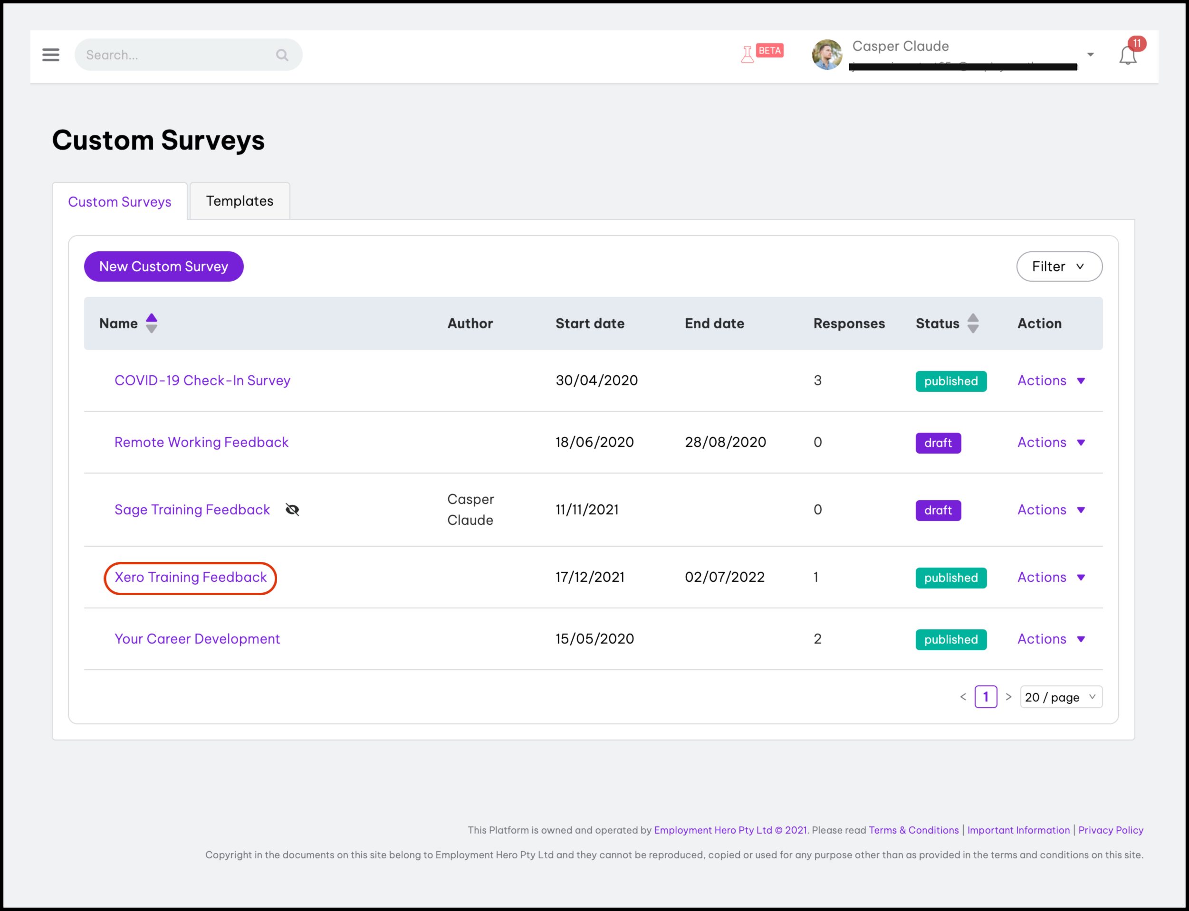The image size is (1189, 911).
Task: Click Casper Claude's profile avatar
Action: pyautogui.click(x=827, y=55)
